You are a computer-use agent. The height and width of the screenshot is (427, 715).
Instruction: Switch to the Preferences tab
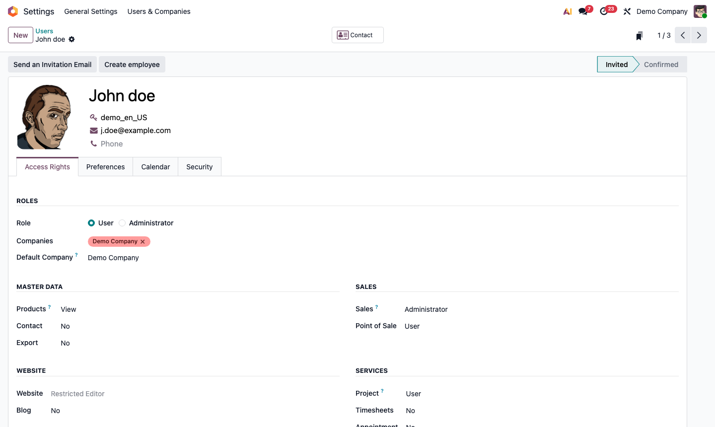105,166
